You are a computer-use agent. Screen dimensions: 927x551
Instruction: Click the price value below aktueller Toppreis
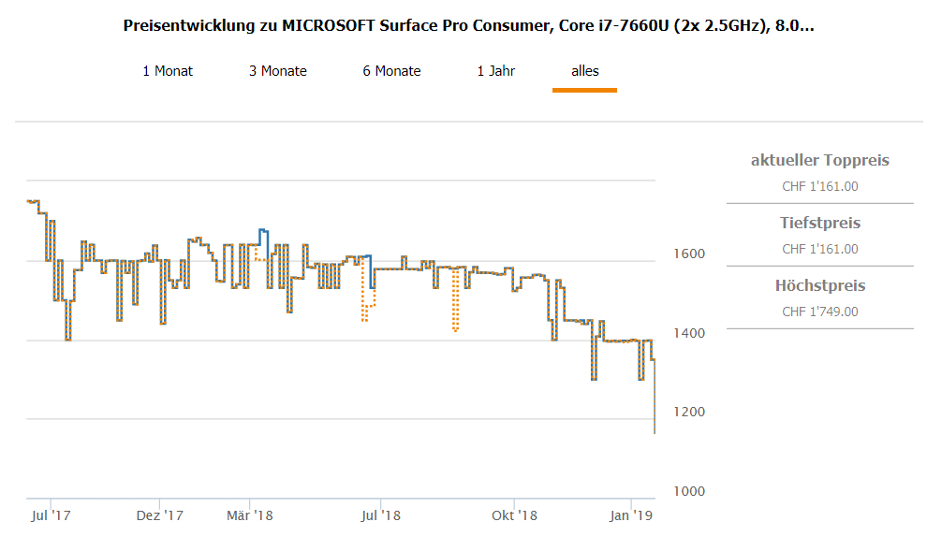tap(820, 186)
